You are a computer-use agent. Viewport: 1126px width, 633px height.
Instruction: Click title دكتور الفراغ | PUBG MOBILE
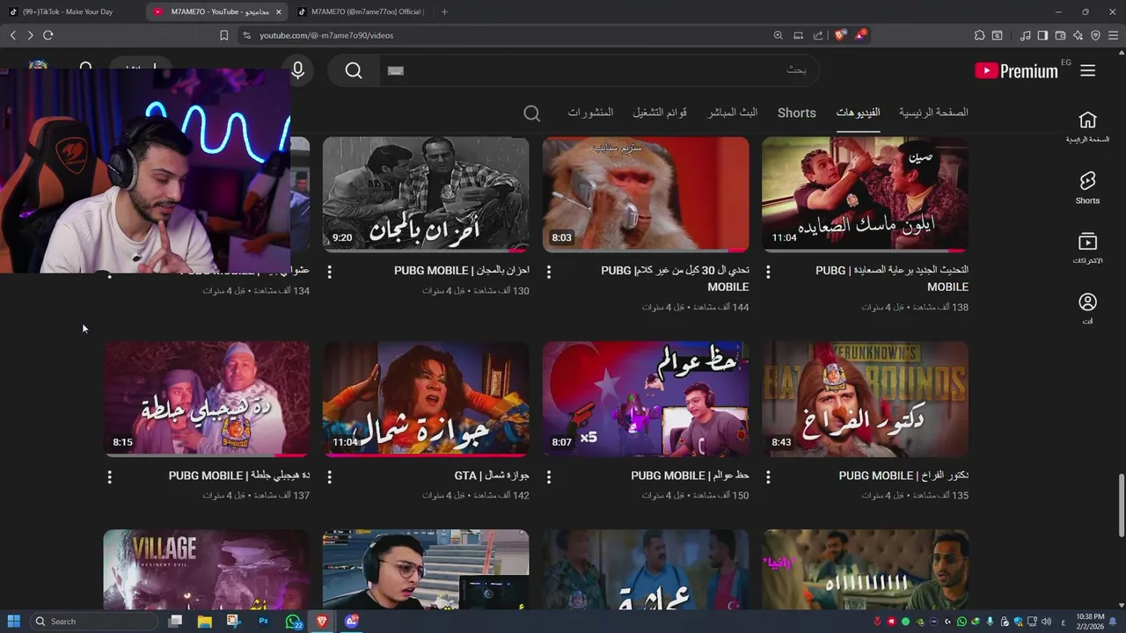(x=903, y=476)
